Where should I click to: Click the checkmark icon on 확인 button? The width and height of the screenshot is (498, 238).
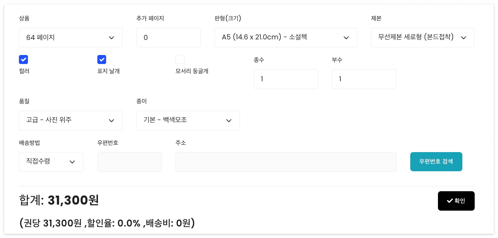[450, 201]
